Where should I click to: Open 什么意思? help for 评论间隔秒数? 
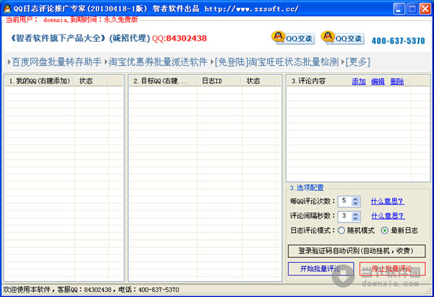click(388, 216)
